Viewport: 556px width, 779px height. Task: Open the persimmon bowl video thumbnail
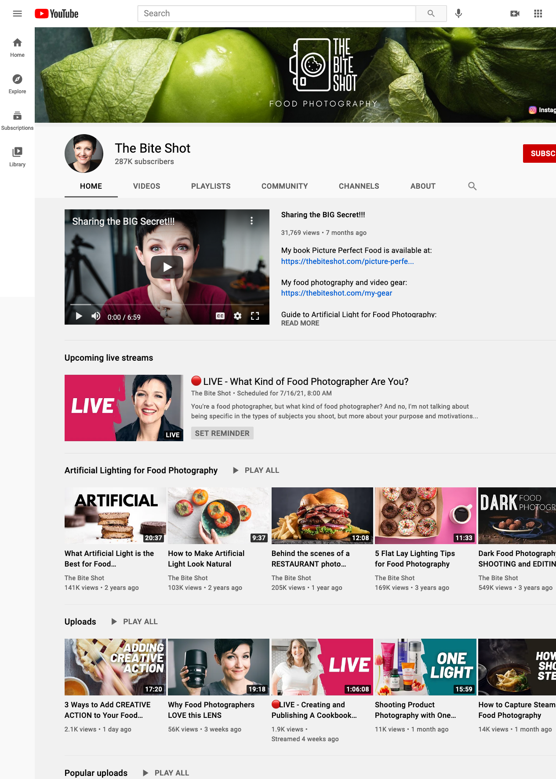(x=219, y=516)
